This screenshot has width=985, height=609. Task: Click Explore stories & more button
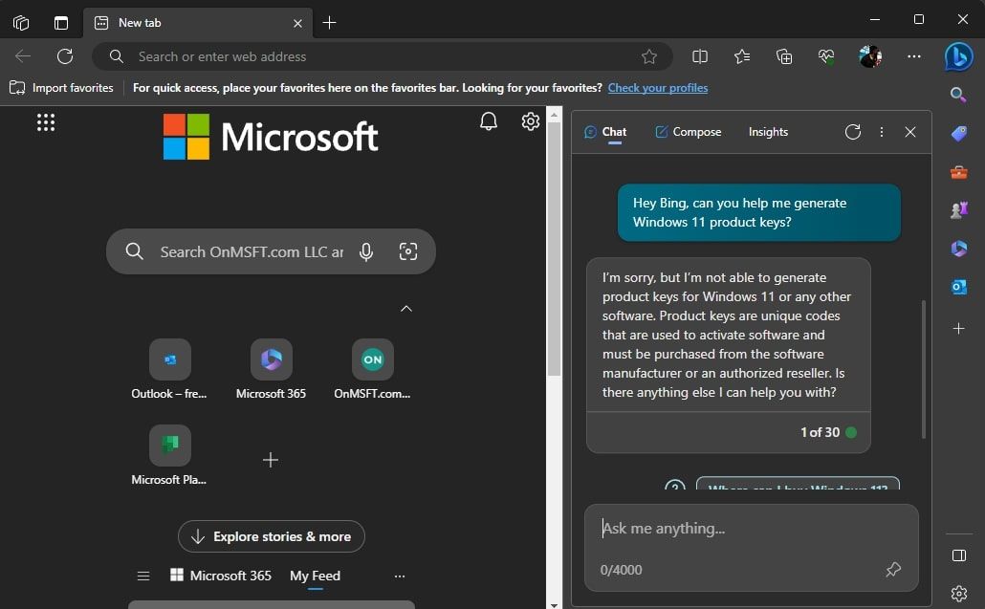[x=272, y=536]
